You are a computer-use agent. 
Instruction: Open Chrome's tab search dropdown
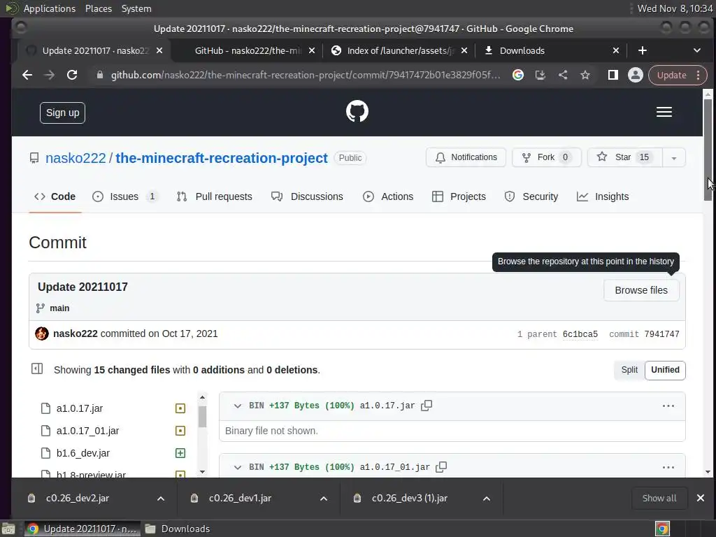click(x=697, y=50)
